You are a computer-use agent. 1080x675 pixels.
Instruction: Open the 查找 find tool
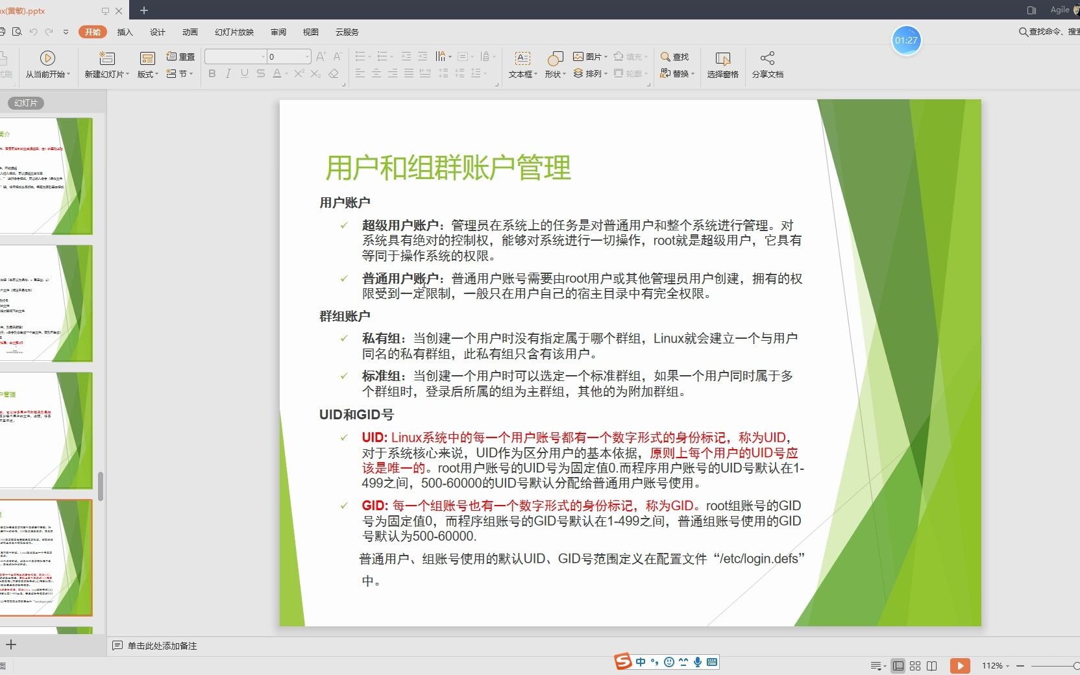(x=675, y=56)
